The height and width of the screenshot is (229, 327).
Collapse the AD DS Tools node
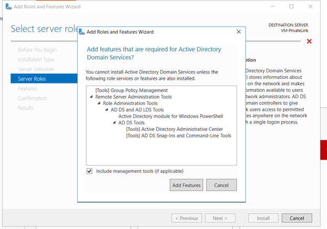pyautogui.click(x=114, y=122)
